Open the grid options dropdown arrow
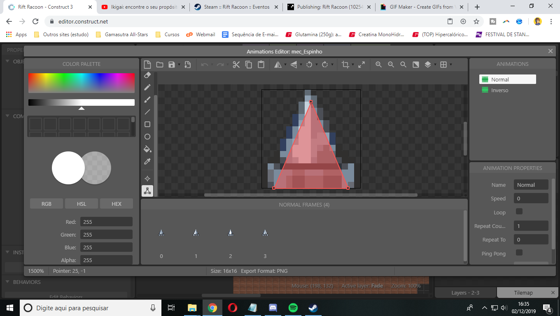The width and height of the screenshot is (560, 316). click(451, 65)
